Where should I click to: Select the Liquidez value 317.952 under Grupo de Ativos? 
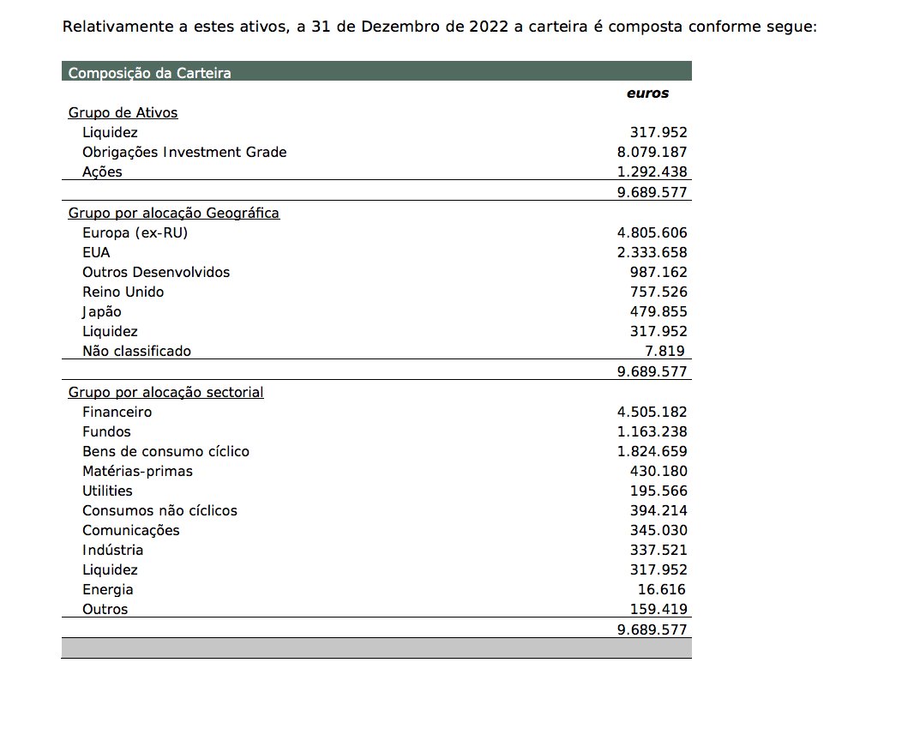(x=658, y=132)
